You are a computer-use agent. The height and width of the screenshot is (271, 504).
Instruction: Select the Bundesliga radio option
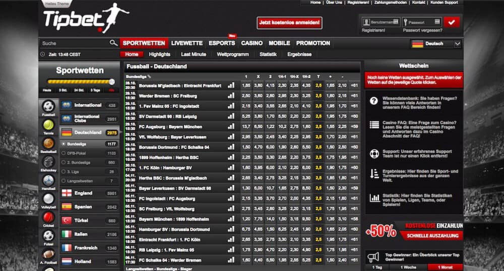pos(64,144)
